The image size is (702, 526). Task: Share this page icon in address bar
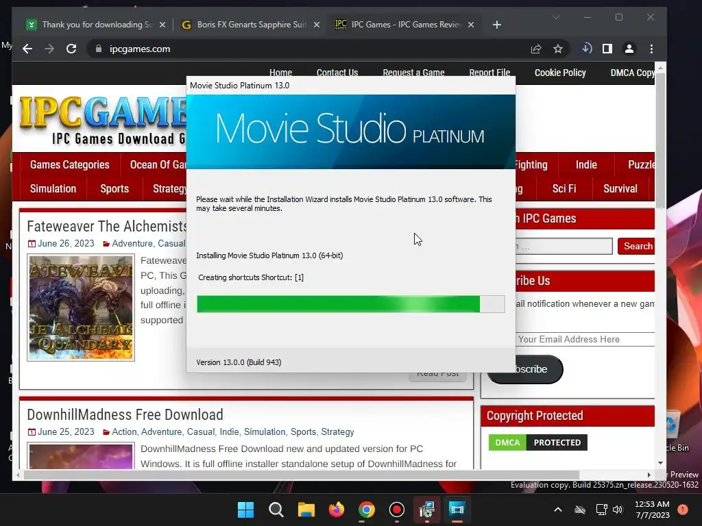pyautogui.click(x=536, y=49)
